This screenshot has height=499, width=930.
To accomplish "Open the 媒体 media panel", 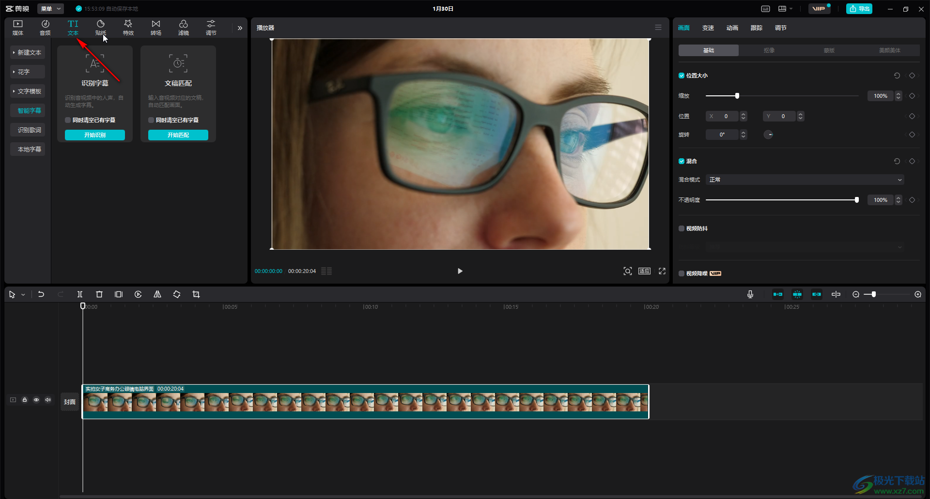I will [x=18, y=28].
